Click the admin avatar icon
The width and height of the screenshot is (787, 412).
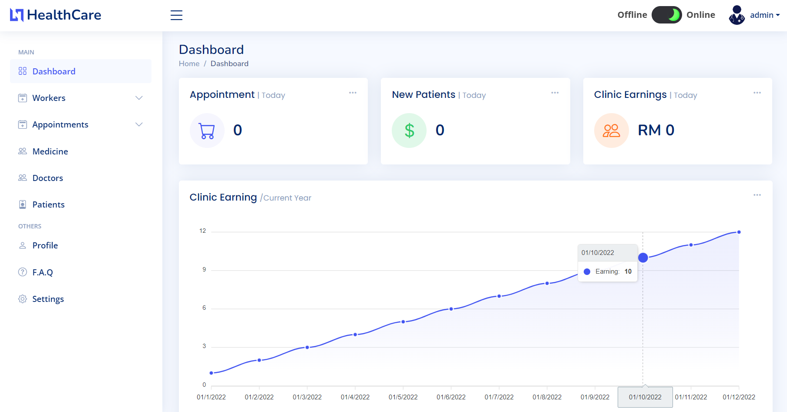point(737,15)
